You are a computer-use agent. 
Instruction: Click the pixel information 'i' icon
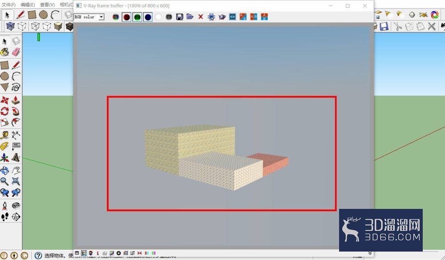97,253
